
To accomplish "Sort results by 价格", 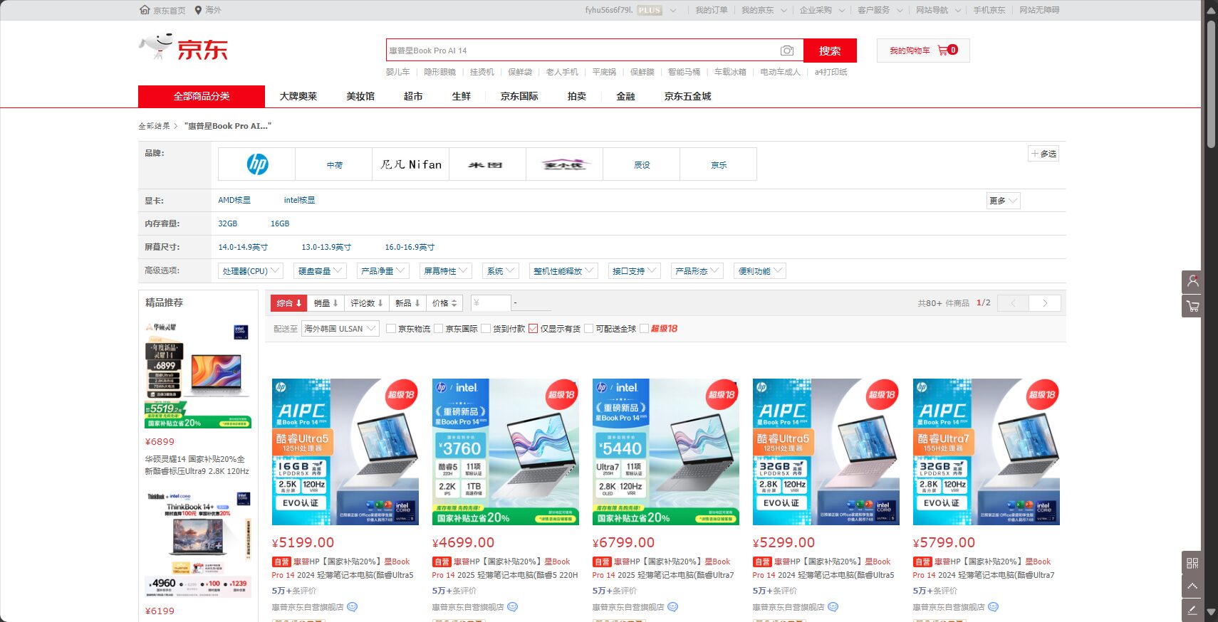I will [444, 303].
